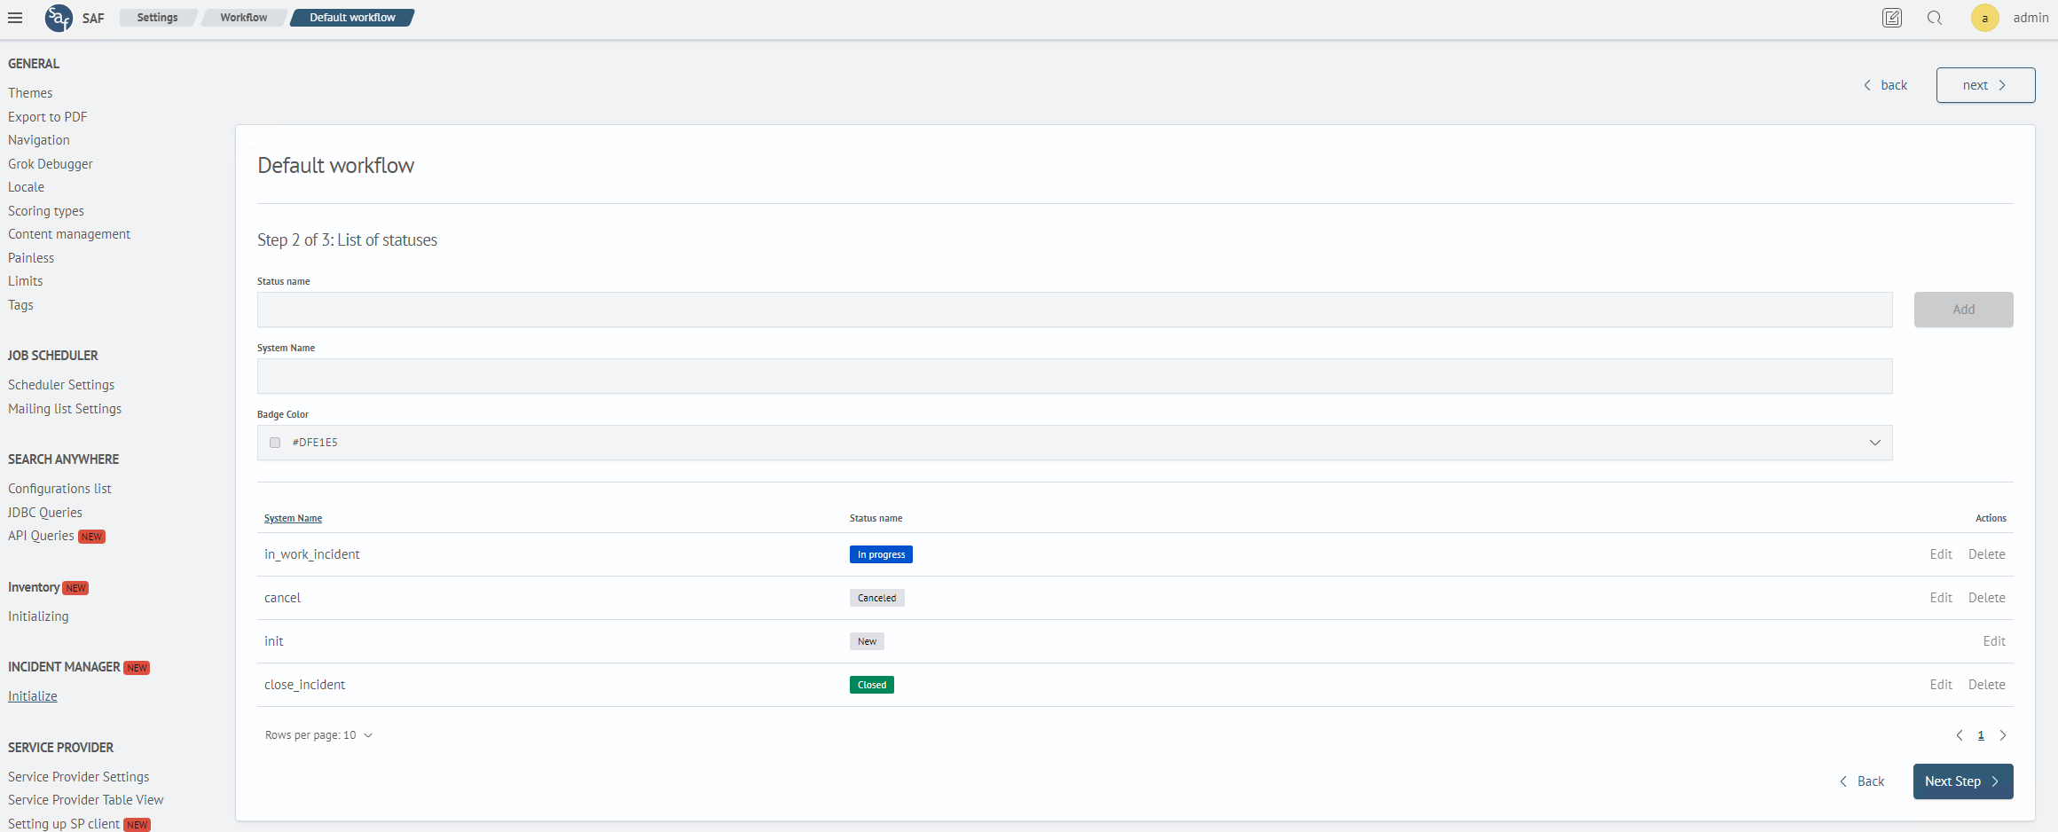Click the top next button

1985,85
